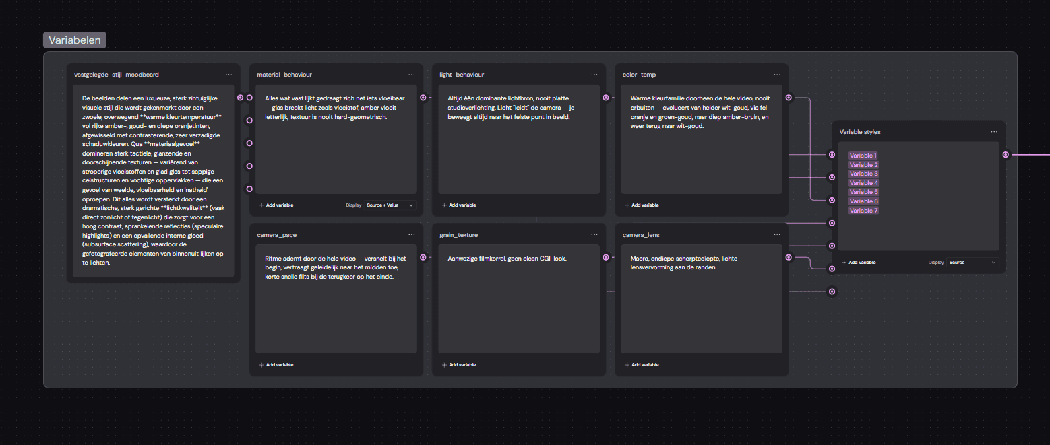Open the camera_pace node options menu
The height and width of the screenshot is (445, 1050).
pos(412,235)
